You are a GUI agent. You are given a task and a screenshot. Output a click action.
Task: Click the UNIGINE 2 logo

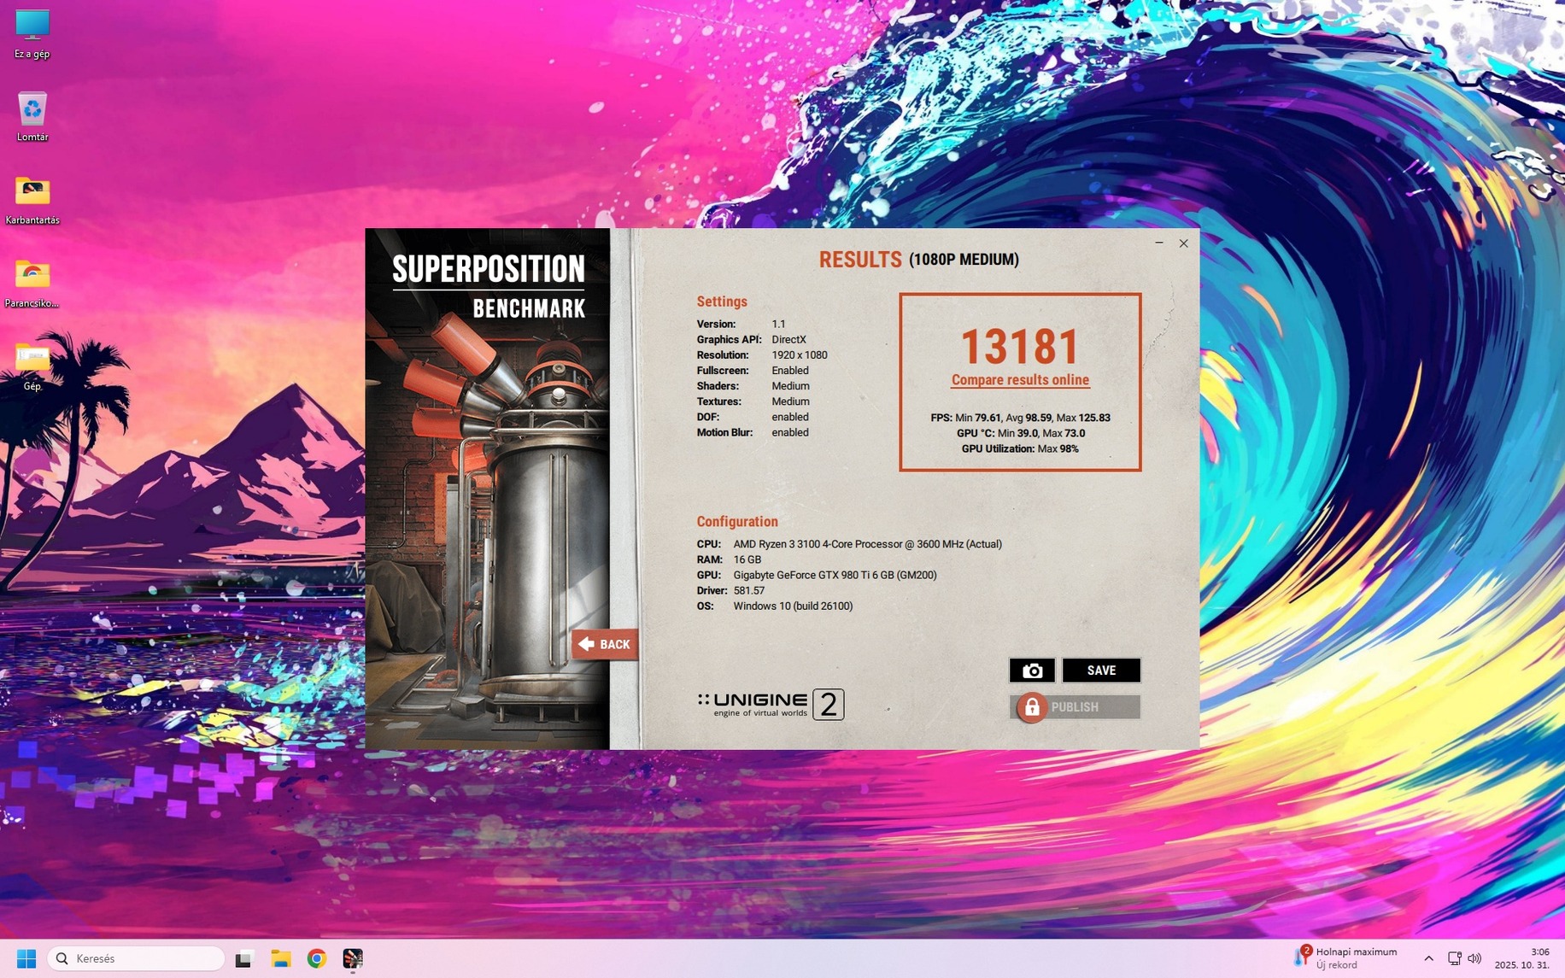[x=771, y=705]
